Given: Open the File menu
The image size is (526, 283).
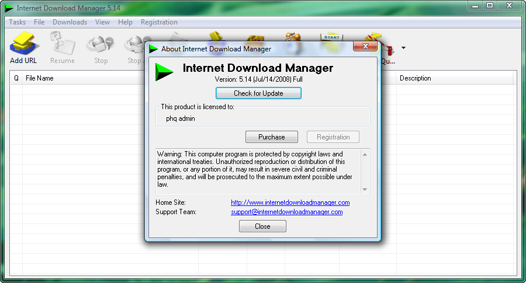Looking at the screenshot, I should [39, 22].
